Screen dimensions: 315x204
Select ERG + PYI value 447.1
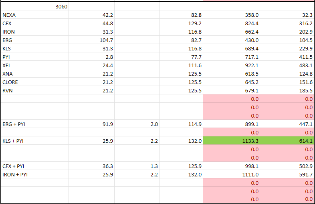[287, 124]
